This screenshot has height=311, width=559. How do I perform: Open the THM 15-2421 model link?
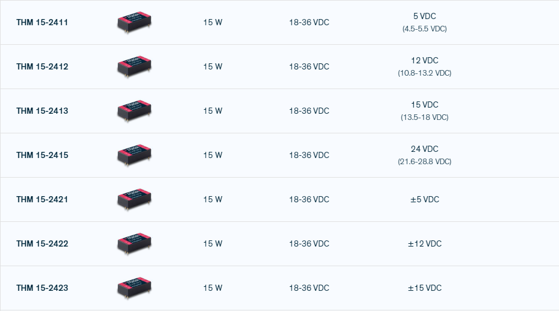coord(42,199)
